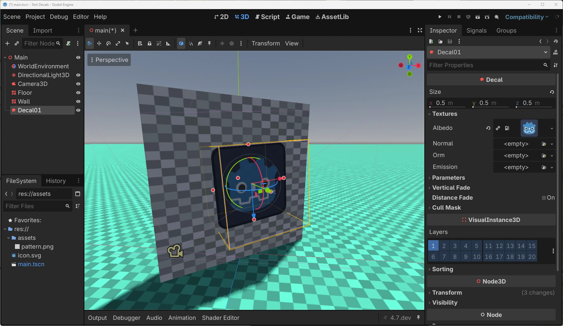Enable Distance Fade On checkbox
This screenshot has height=326, width=563.
click(x=544, y=198)
